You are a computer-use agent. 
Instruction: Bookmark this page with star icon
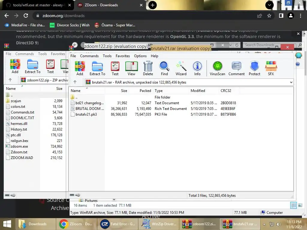click(269, 16)
